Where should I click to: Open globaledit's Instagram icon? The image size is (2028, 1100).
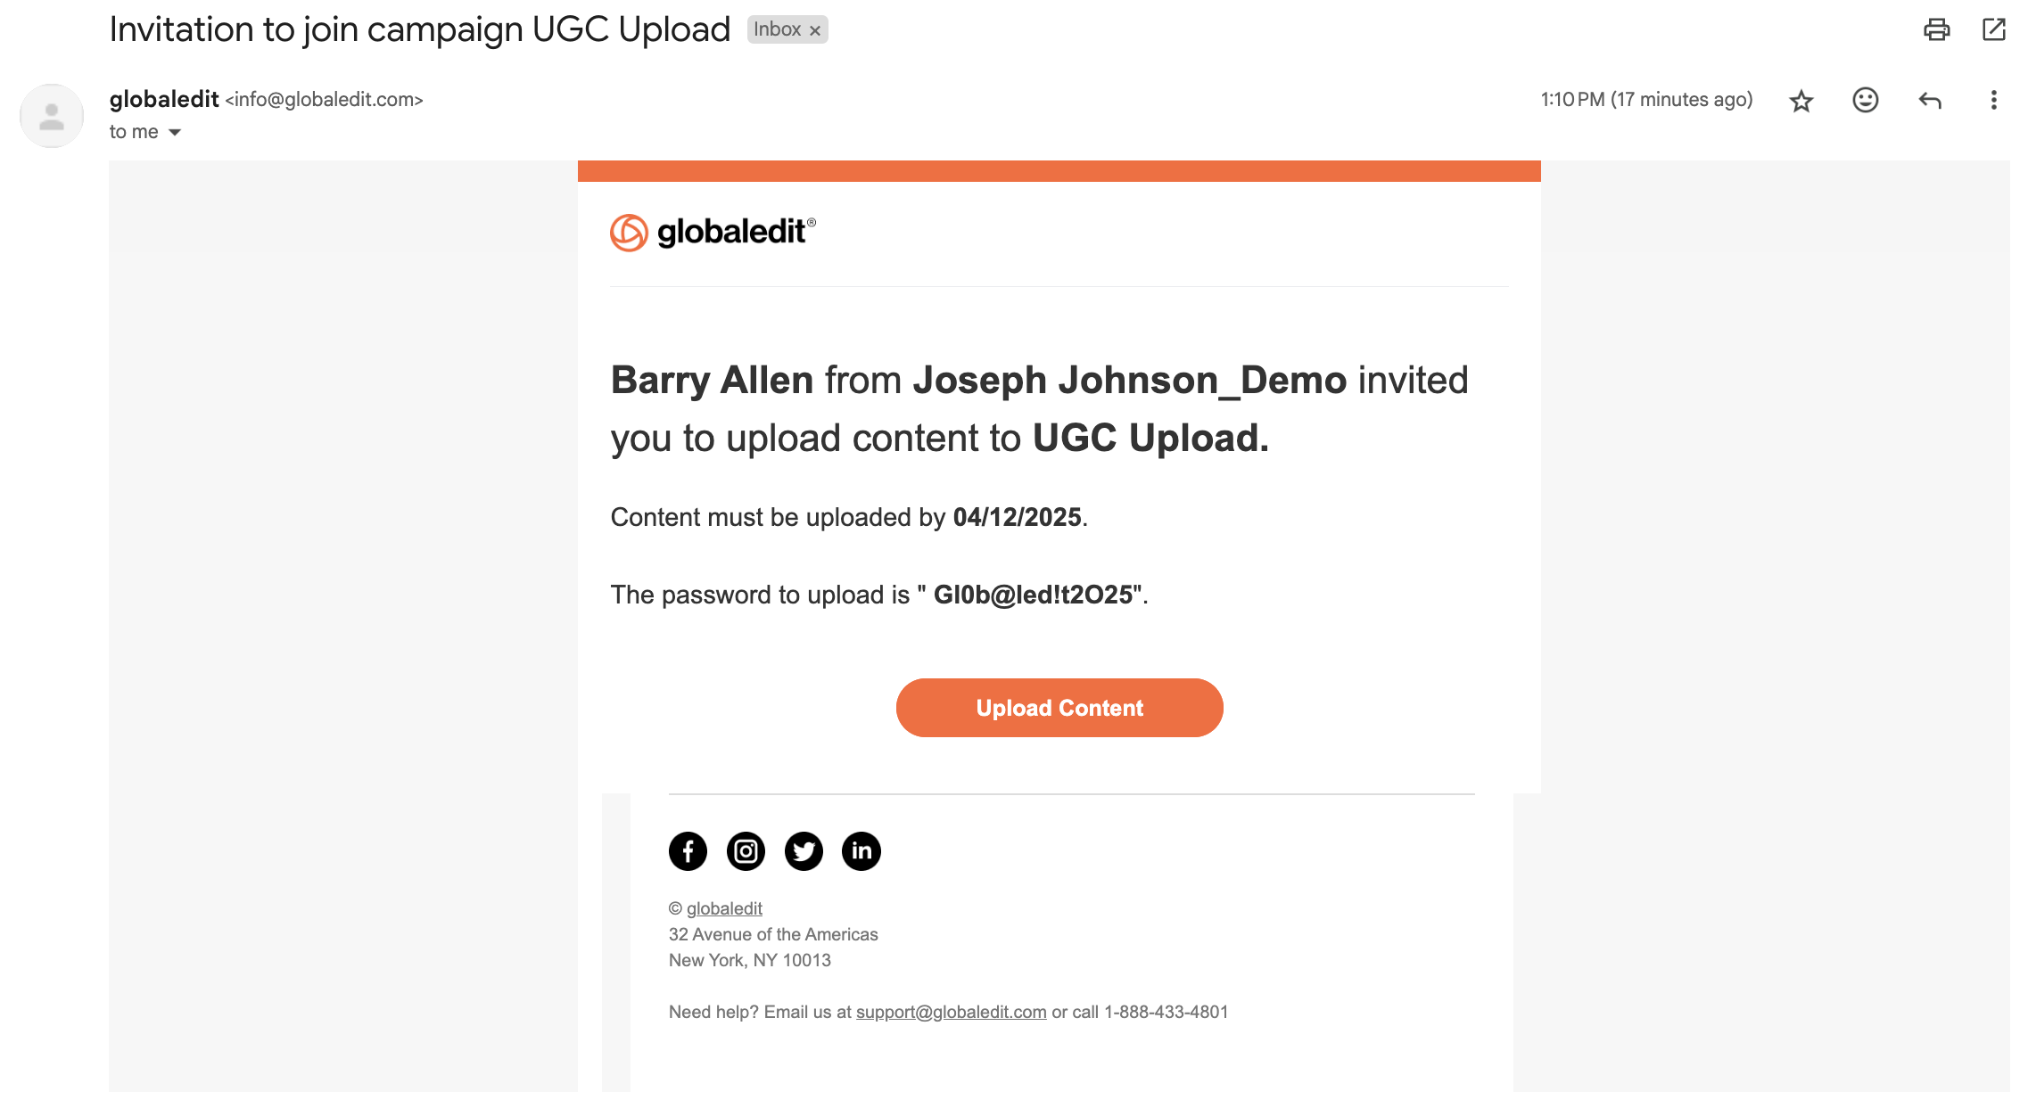(x=746, y=851)
